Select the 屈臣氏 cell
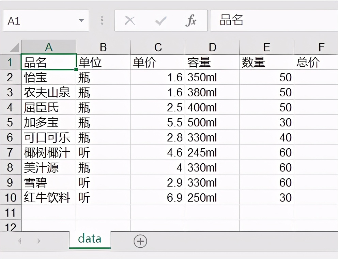The width and height of the screenshot is (338, 259). [49, 107]
